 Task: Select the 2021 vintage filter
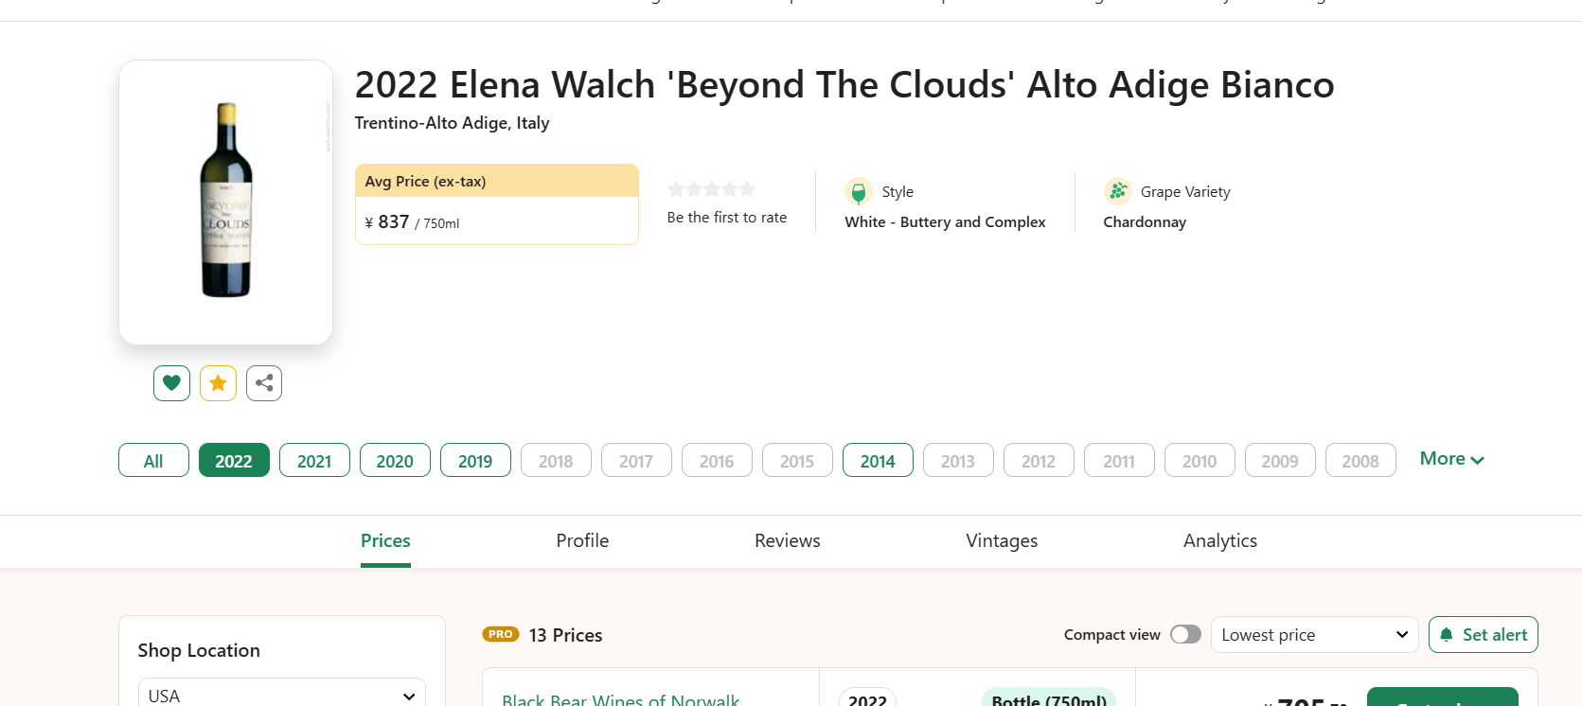pos(314,461)
